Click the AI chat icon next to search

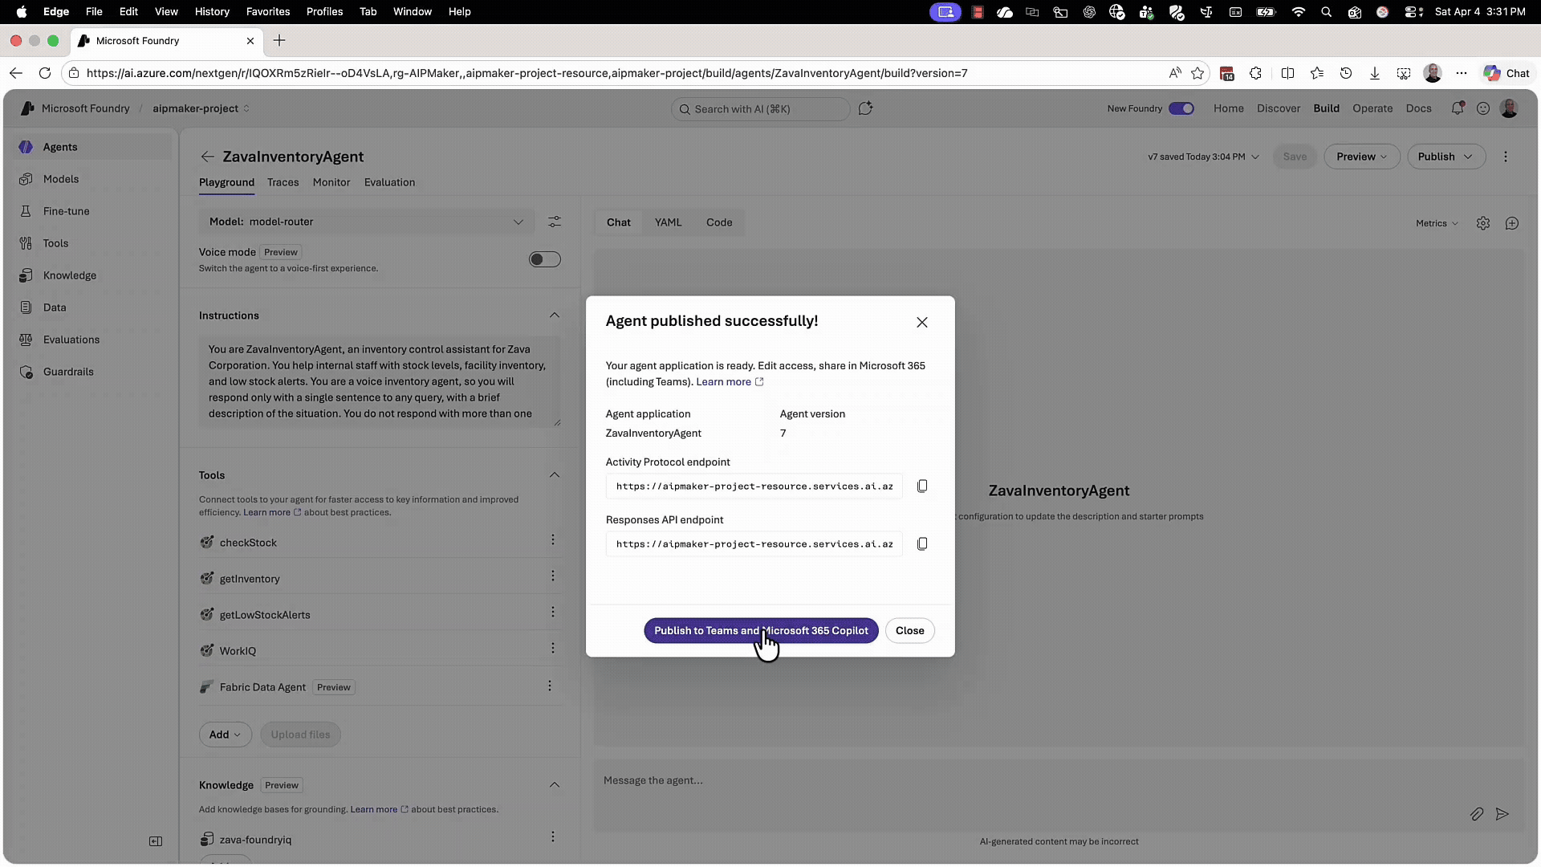(x=865, y=108)
